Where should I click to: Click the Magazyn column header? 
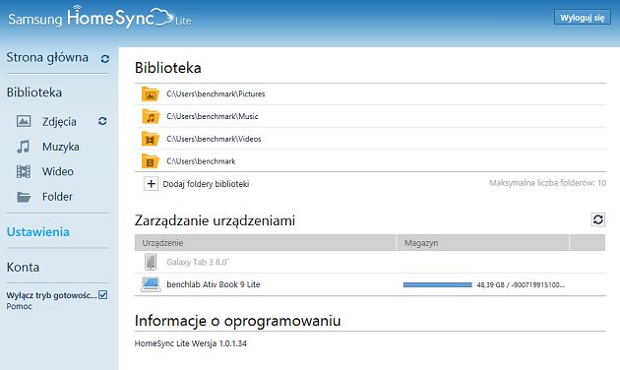[x=482, y=243]
